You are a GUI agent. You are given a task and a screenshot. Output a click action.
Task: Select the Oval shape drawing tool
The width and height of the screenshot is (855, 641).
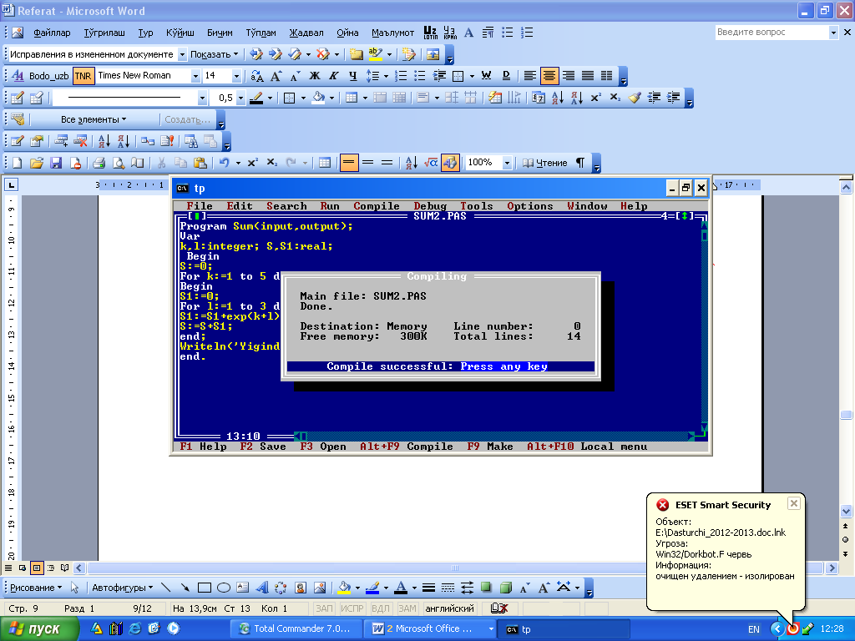point(223,587)
